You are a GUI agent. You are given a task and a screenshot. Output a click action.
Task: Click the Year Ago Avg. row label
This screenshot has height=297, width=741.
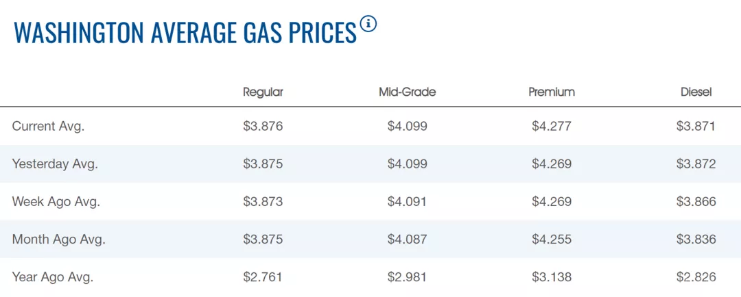53,277
